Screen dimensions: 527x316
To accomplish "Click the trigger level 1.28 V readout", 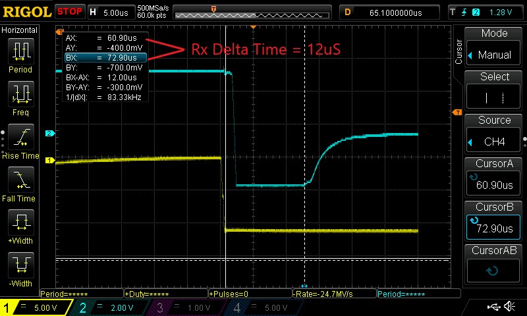I will [500, 13].
